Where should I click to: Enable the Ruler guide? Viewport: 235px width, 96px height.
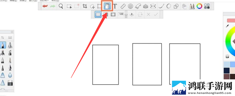pyautogui.click(x=123, y=6)
